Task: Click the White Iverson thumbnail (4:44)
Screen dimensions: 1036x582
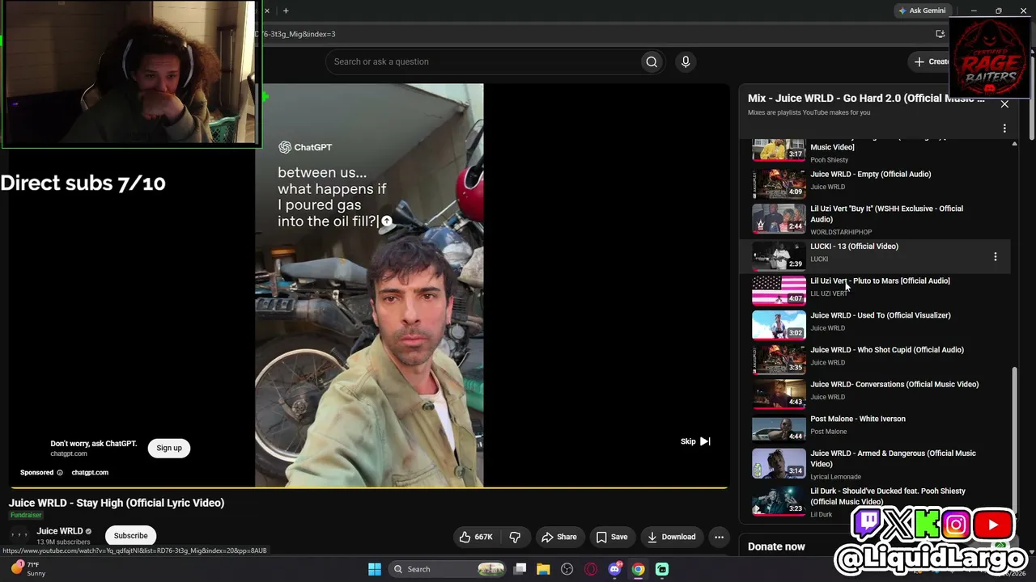Action: (x=779, y=429)
